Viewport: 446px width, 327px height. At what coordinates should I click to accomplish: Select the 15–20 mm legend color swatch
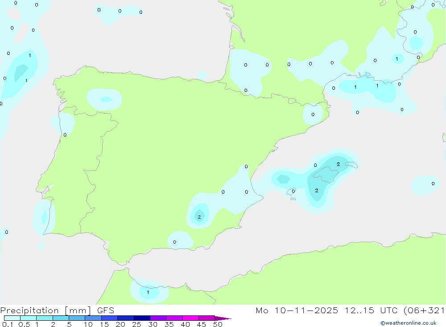coord(109,318)
